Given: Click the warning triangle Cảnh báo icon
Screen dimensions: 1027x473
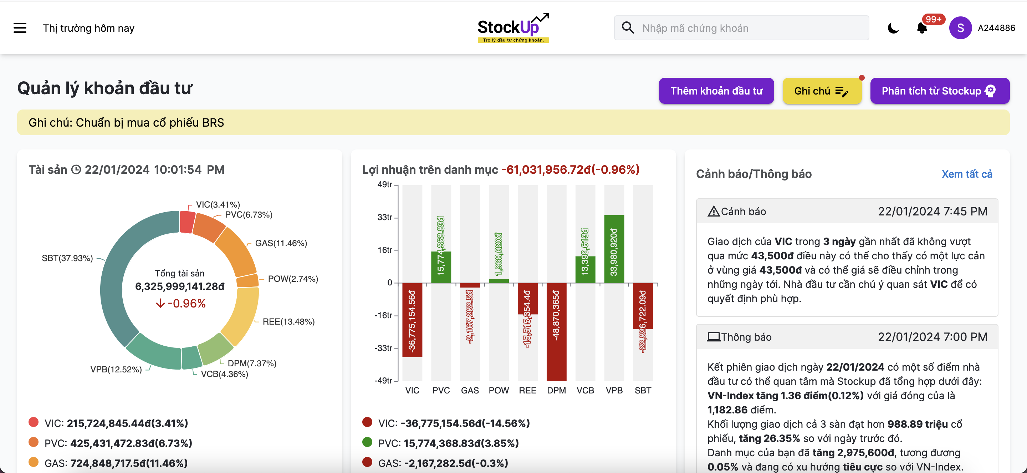Looking at the screenshot, I should (713, 212).
